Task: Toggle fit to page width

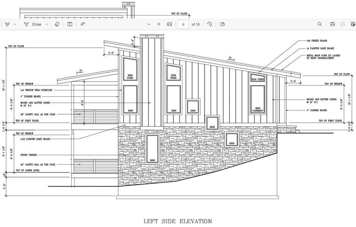Action: pos(169,24)
